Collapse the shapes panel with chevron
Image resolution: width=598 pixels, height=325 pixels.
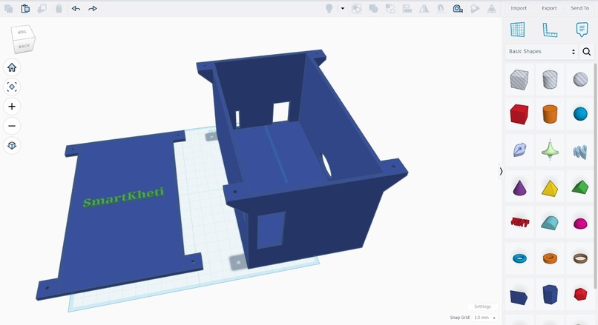tap(501, 172)
